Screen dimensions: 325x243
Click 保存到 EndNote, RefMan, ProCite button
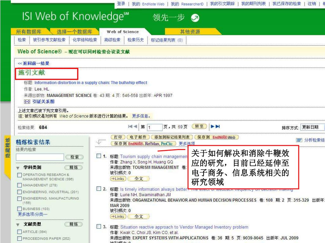pos(143,143)
